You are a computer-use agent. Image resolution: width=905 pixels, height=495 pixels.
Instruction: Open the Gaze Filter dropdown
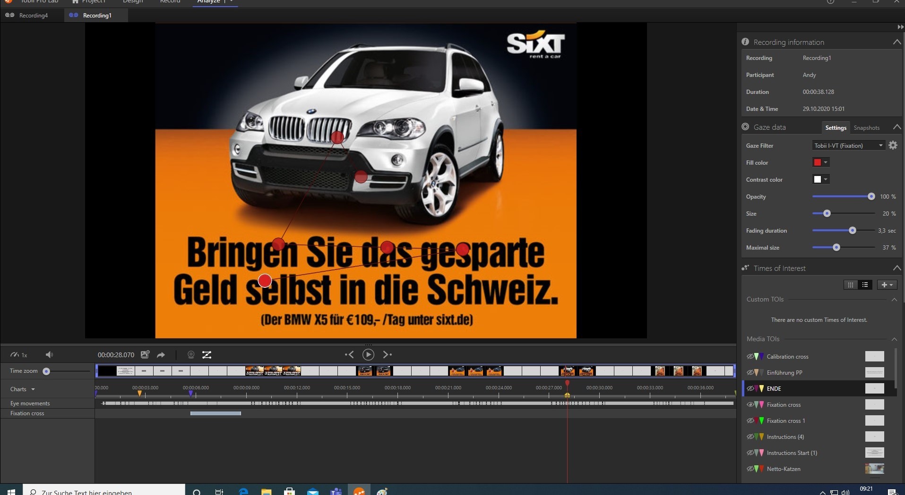(x=848, y=145)
